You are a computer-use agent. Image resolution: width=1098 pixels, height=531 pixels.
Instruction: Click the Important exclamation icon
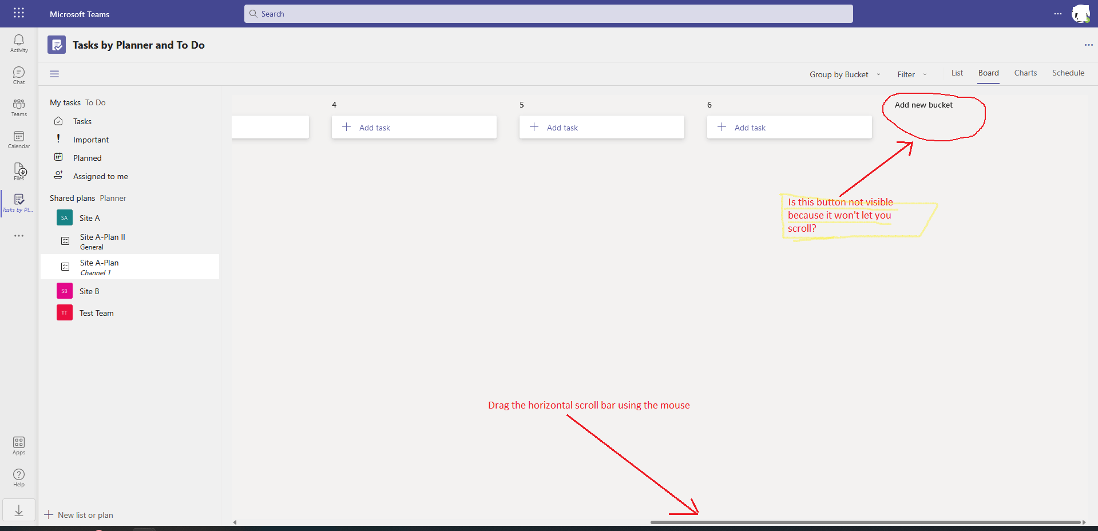pos(58,139)
